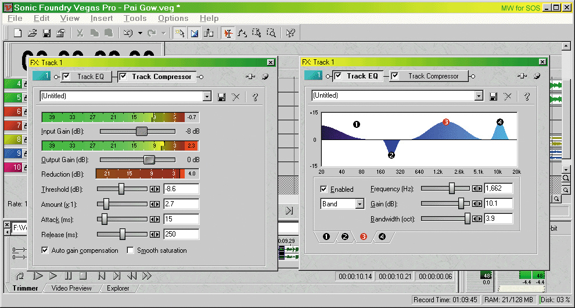Toggle loop playback icon in transport

click(20, 276)
